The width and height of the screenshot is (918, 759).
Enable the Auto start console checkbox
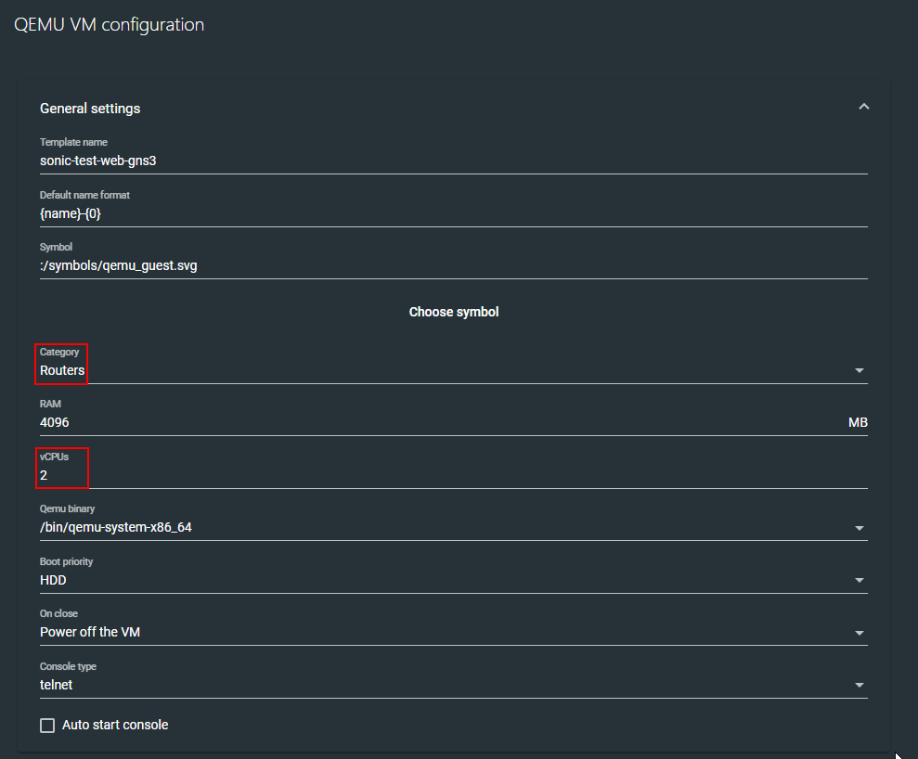point(47,726)
